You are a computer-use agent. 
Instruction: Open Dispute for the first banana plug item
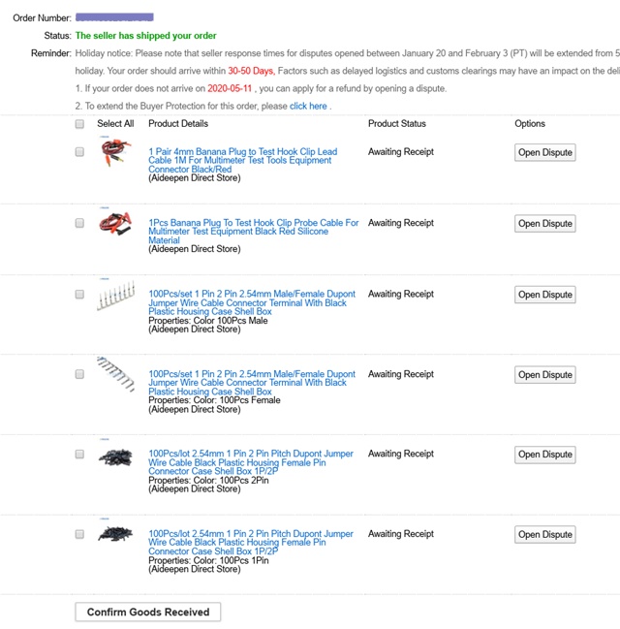tap(544, 153)
